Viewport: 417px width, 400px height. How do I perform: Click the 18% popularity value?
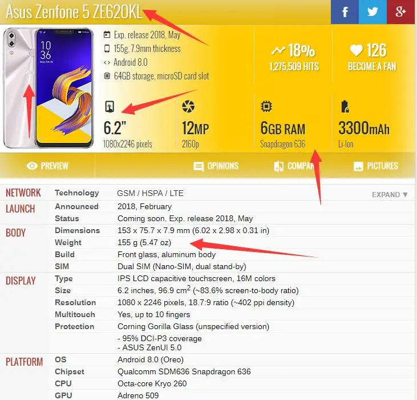pos(301,50)
